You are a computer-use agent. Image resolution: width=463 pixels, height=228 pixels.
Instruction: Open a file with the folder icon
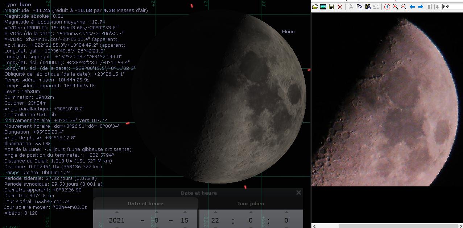click(315, 7)
